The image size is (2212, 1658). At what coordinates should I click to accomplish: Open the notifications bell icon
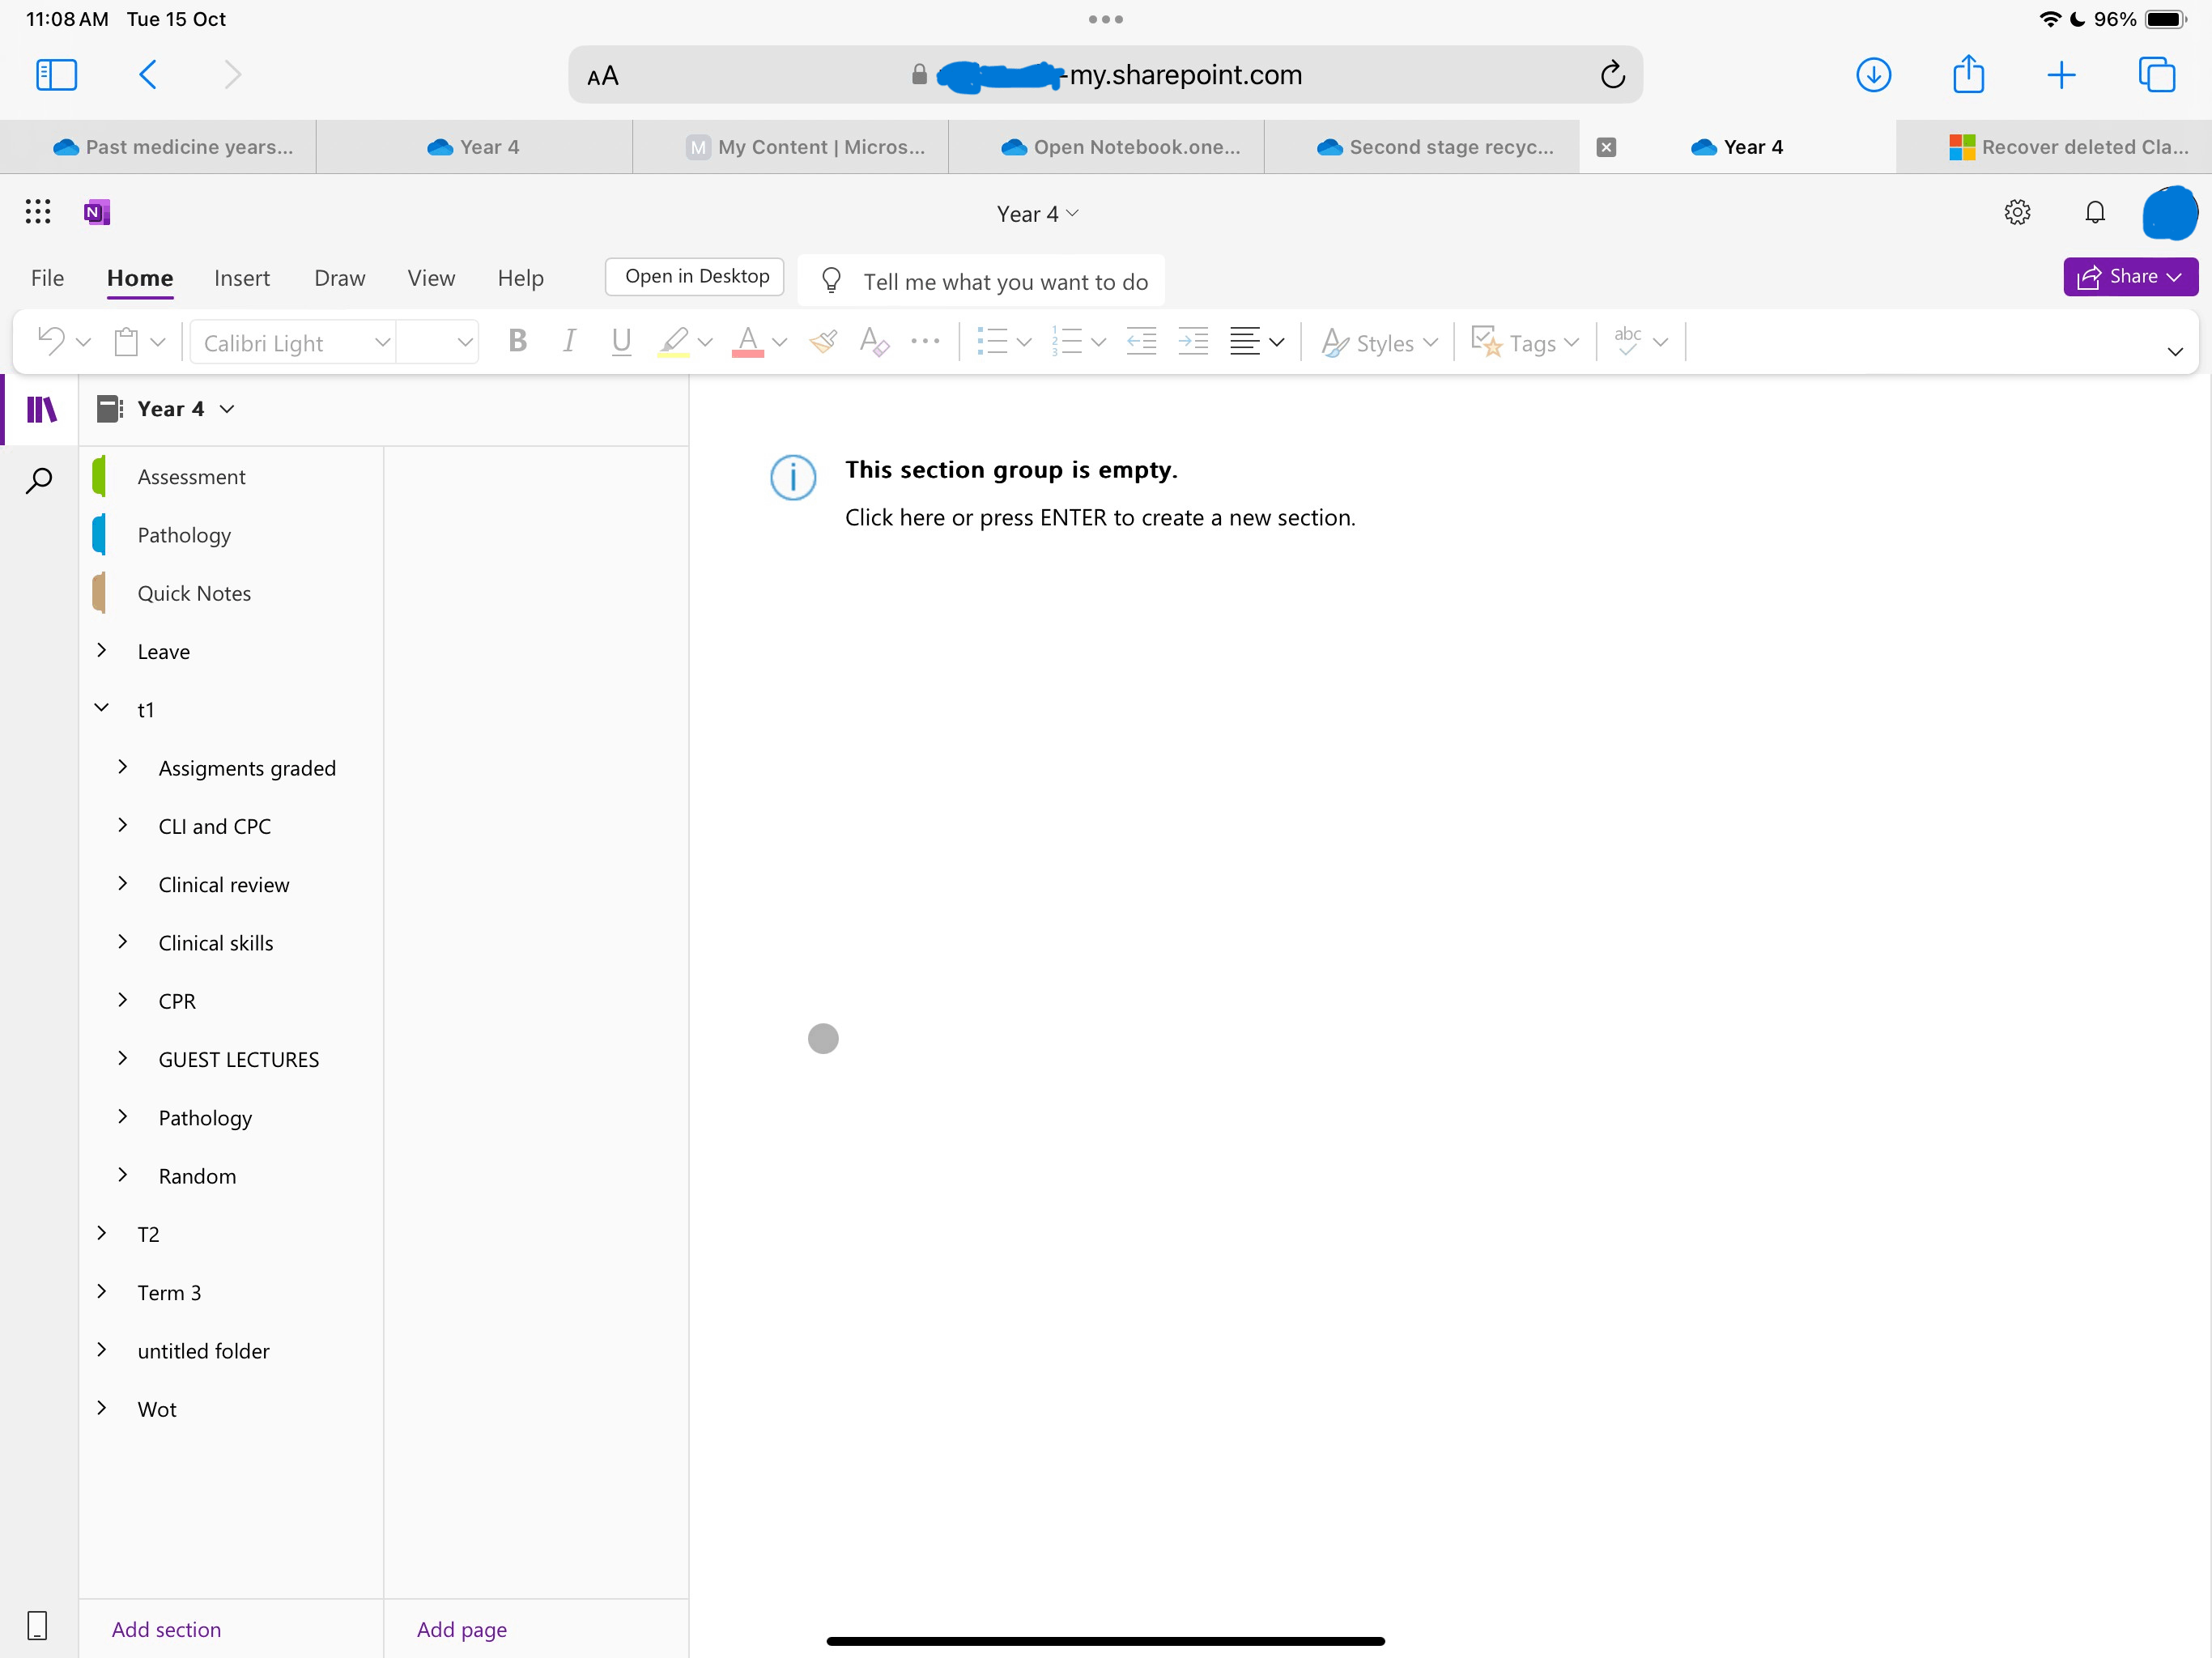(x=2095, y=212)
